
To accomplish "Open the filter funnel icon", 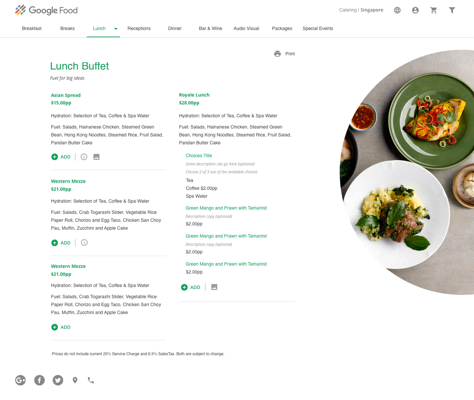I will coord(452,10).
